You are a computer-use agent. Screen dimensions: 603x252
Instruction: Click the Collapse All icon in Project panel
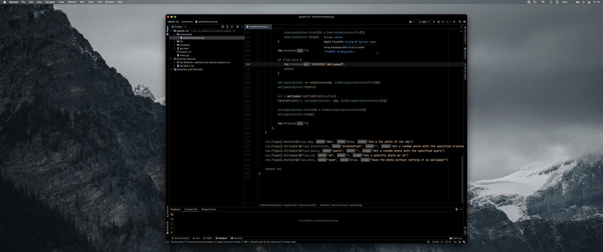click(x=232, y=27)
